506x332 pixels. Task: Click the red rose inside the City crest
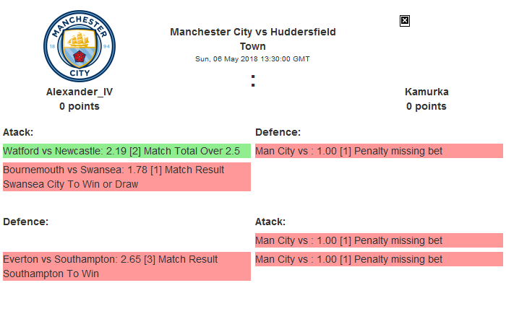pos(80,55)
